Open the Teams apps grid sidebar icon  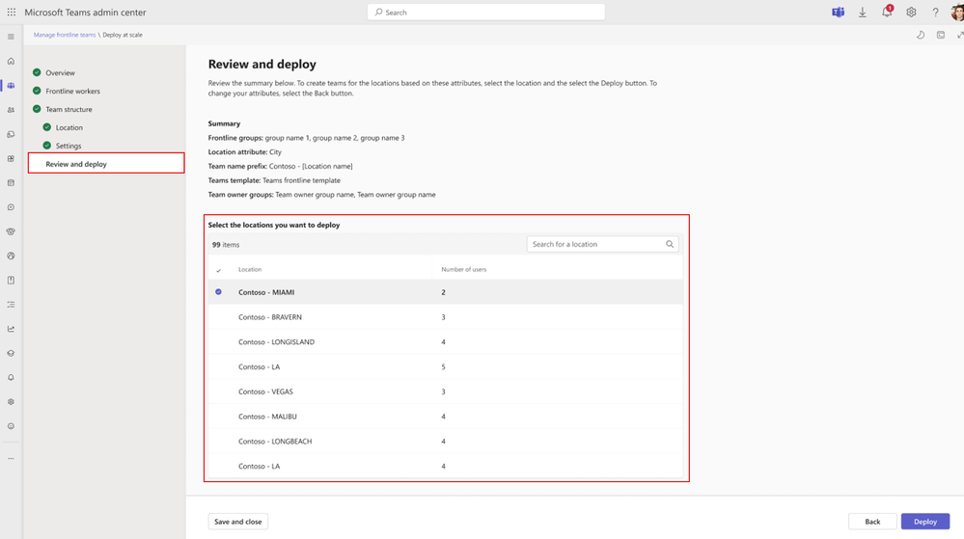pyautogui.click(x=11, y=158)
